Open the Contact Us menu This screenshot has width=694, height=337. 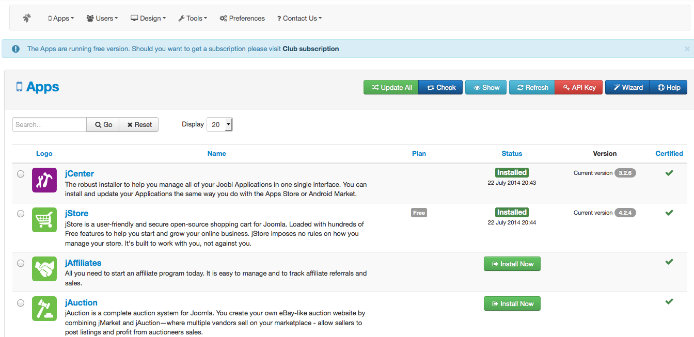pos(299,18)
